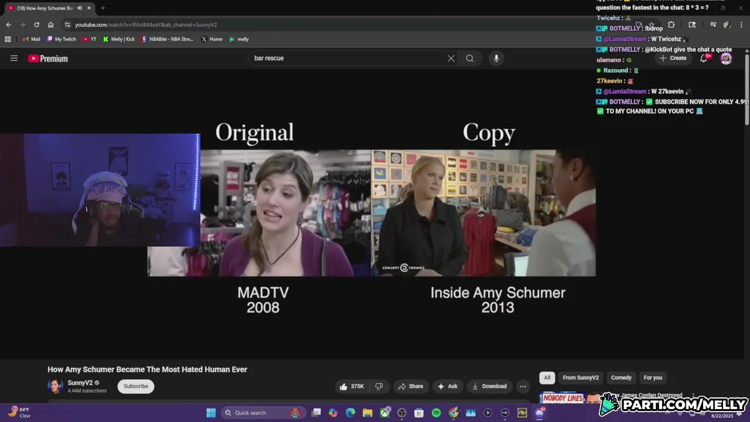Open Microsoft Store from taskbar
Screen dimensions: 750x422
[x=419, y=413]
